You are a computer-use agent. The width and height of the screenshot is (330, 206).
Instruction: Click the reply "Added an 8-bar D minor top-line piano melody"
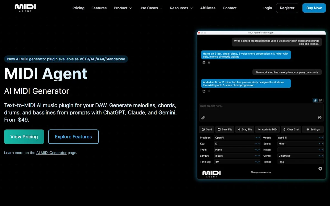pyautogui.click(x=246, y=84)
